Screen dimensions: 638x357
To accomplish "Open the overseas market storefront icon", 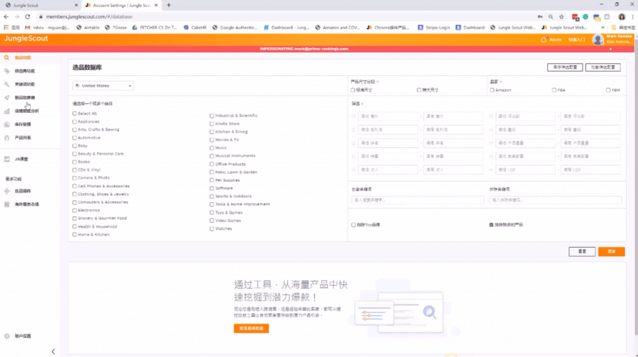I will [7, 204].
